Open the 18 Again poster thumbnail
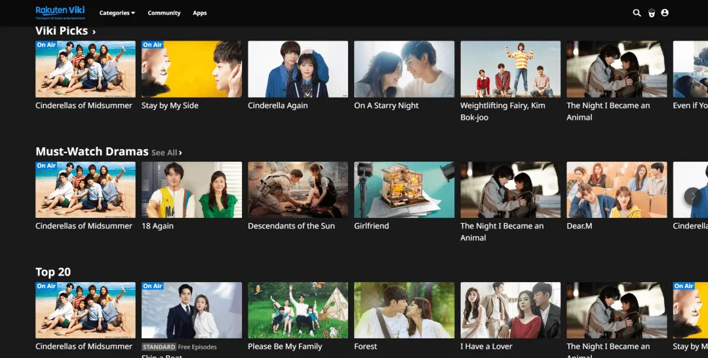Image resolution: width=708 pixels, height=358 pixels. pos(191,190)
